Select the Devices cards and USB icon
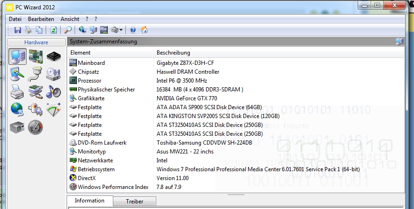This screenshot has width=414, height=209. pyautogui.click(x=35, y=92)
